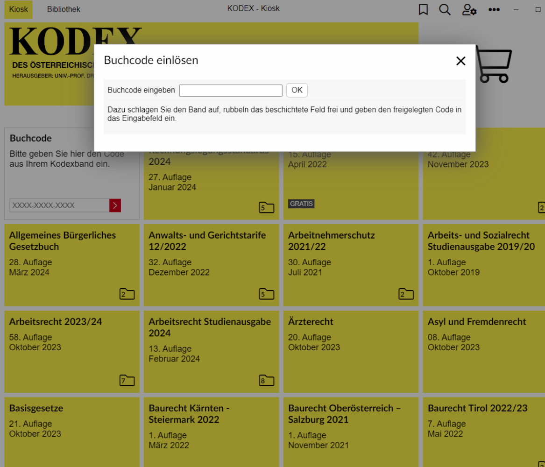Click folder icon on Arbeitsrecht Studienausgabe 2024

pyautogui.click(x=267, y=381)
